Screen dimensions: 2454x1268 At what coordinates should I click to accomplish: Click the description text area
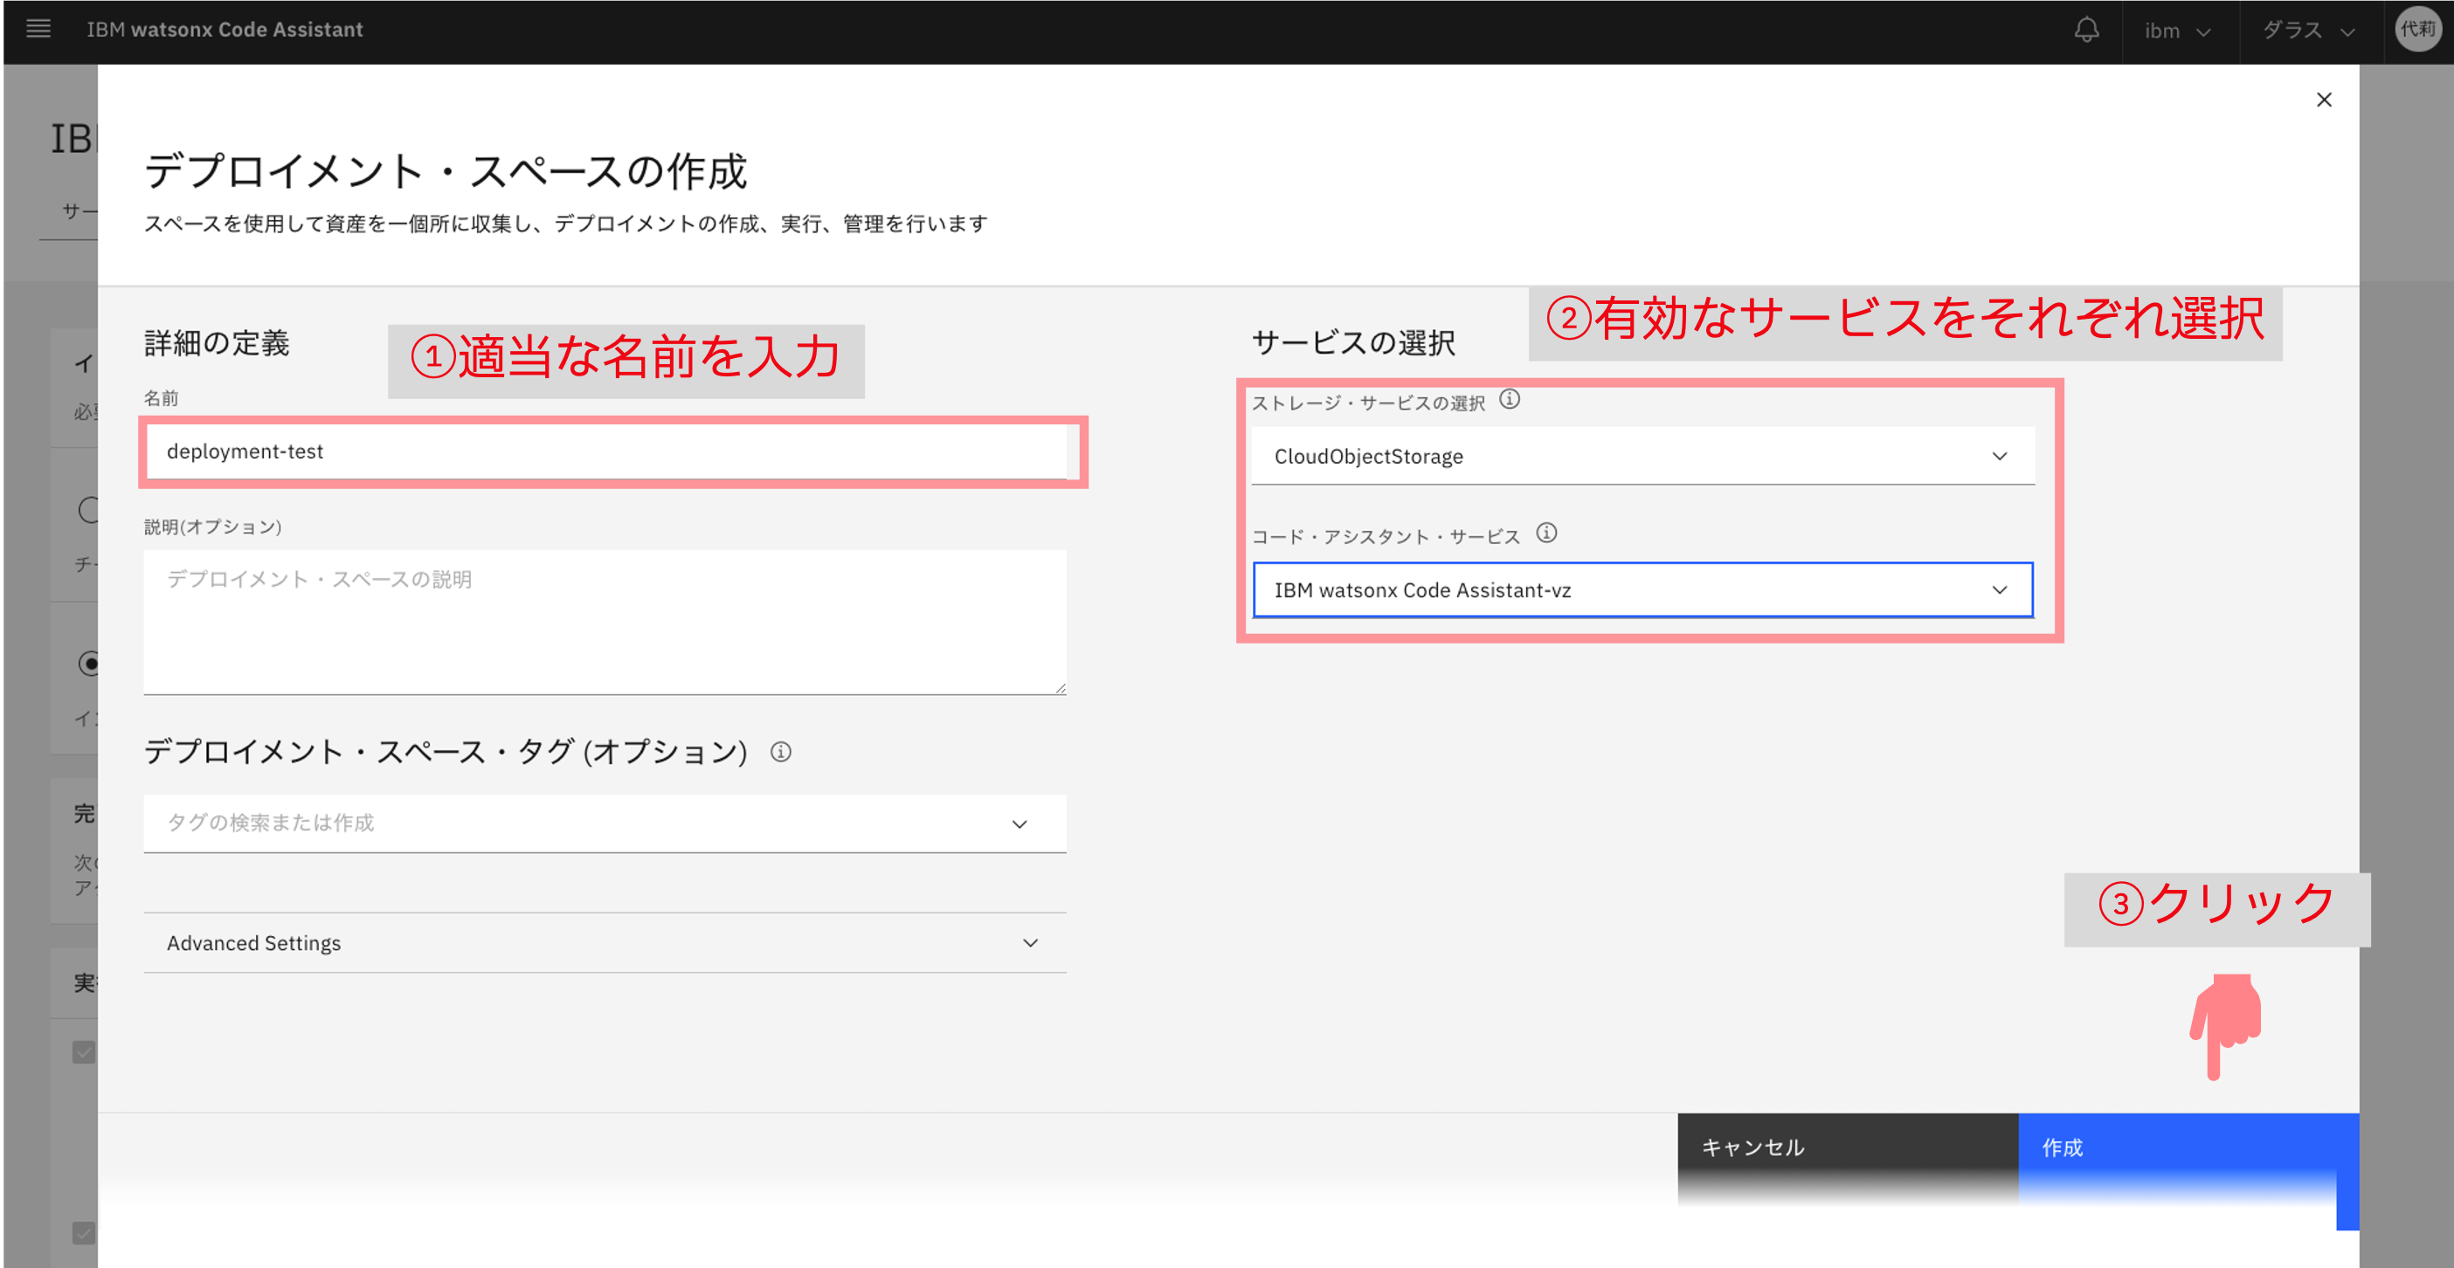pos(605,622)
